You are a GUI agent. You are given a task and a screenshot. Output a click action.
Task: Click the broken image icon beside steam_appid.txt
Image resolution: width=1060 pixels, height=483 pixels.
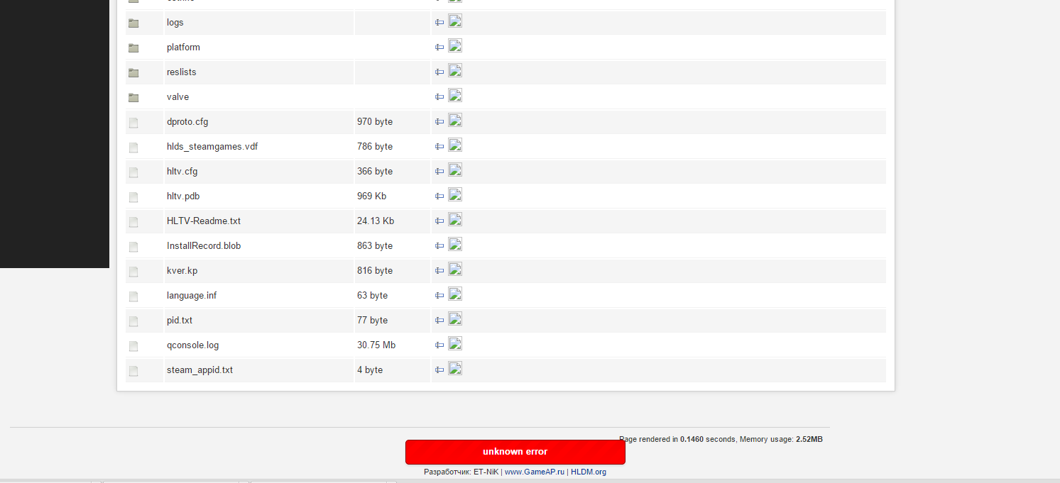click(455, 369)
